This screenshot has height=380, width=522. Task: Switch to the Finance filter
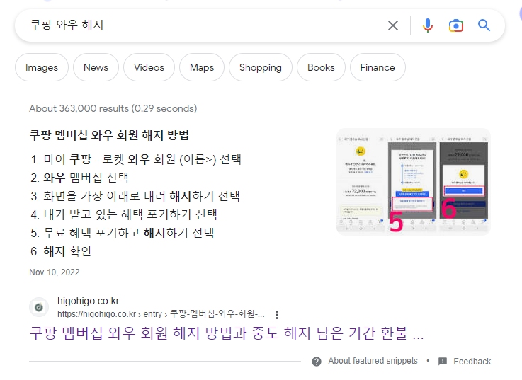click(x=378, y=67)
